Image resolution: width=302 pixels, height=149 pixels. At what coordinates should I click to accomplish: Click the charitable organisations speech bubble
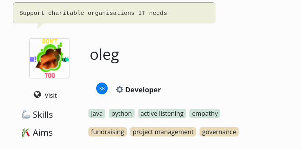(114, 13)
